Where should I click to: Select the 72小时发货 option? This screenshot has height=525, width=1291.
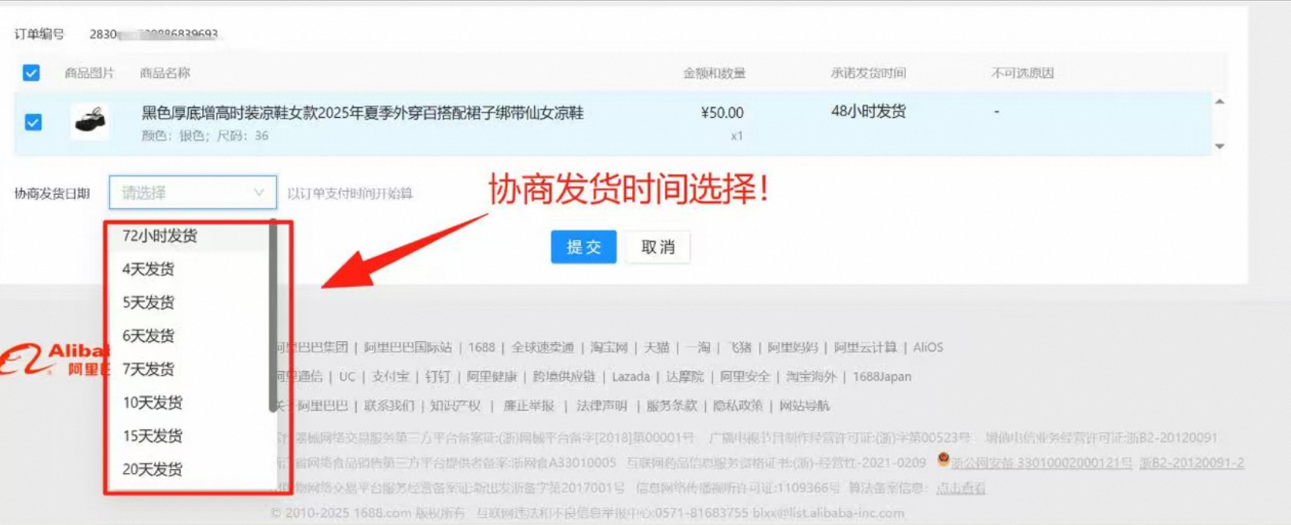[x=160, y=236]
